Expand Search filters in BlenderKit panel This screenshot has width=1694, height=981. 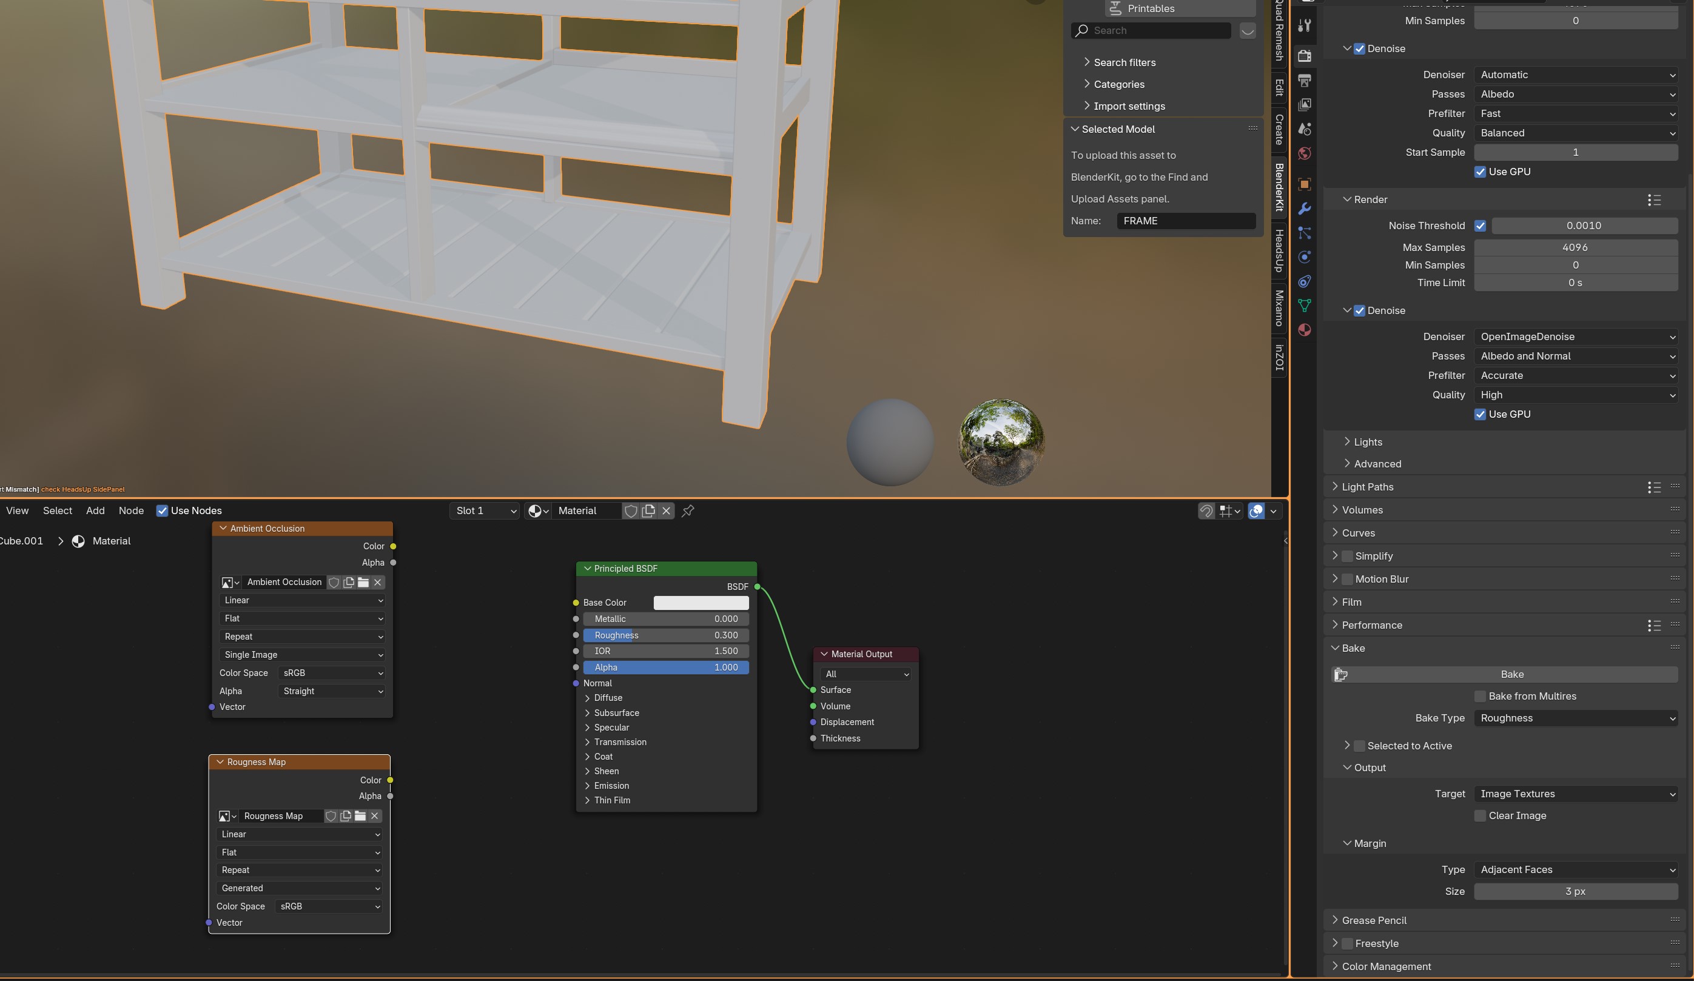[1124, 62]
